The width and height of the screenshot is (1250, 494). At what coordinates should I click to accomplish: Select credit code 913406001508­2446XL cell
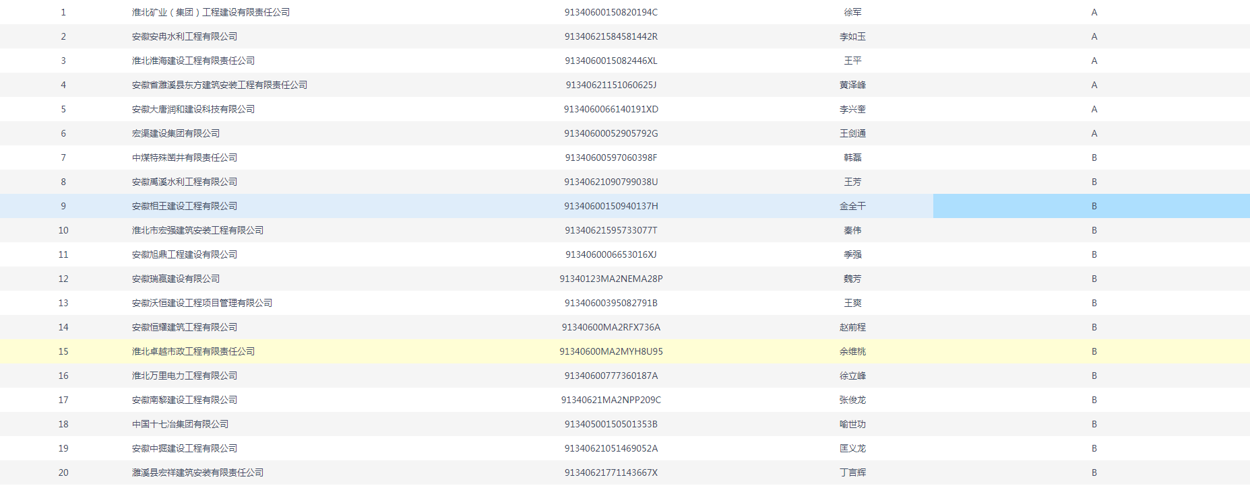[611, 61]
